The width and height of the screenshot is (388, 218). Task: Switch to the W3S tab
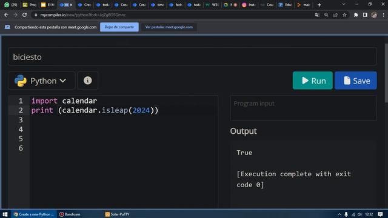point(212,5)
